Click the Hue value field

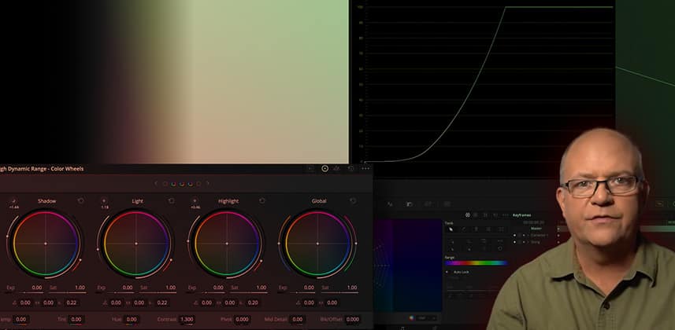click(x=132, y=319)
